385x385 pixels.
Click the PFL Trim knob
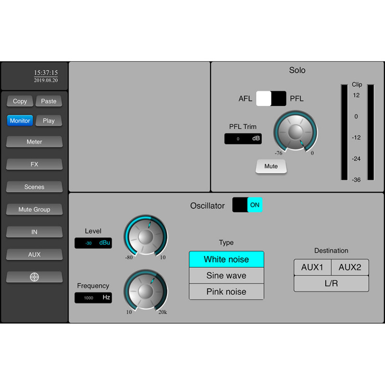pyautogui.click(x=295, y=131)
